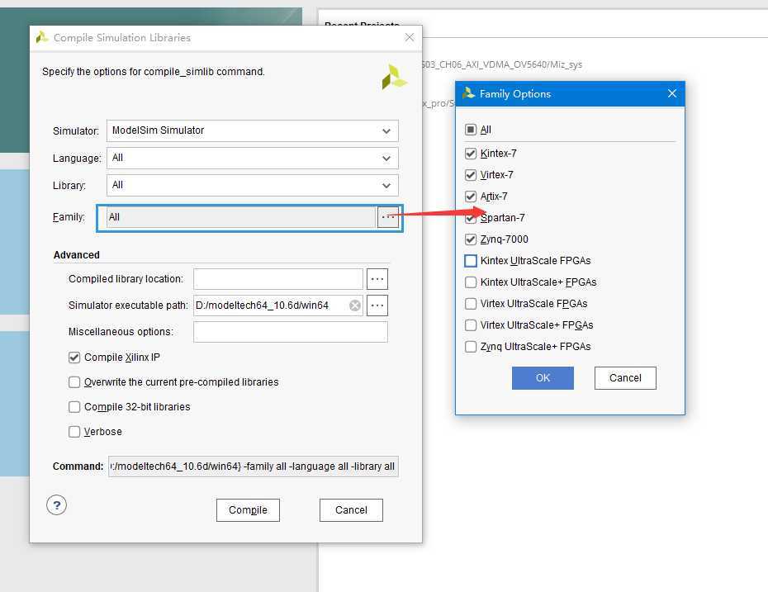The image size is (768, 592).
Task: Open the Simulator dropdown (ModelSim Simulator)
Action: 252,130
